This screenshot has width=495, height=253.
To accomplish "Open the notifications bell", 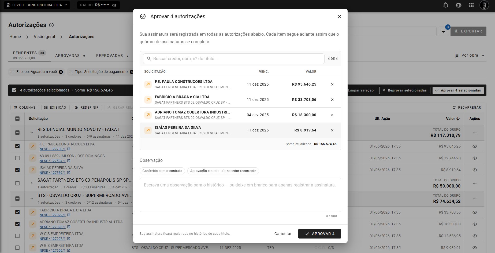I will click(x=446, y=5).
